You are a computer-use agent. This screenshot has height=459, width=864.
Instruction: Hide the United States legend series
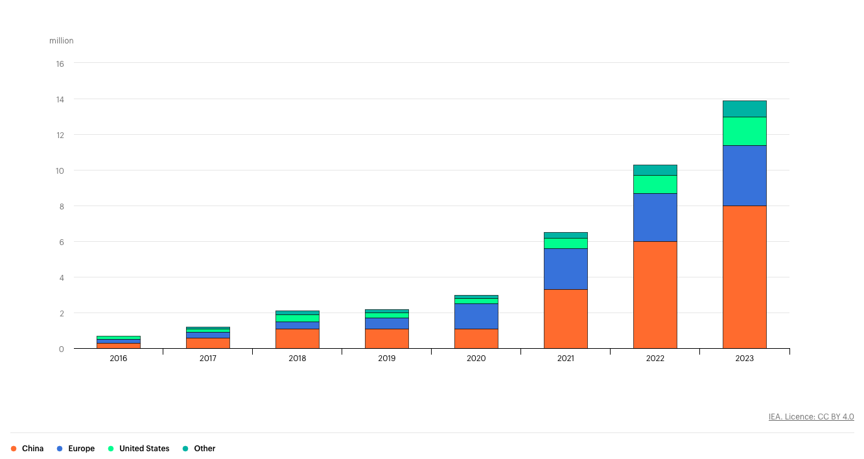pyautogui.click(x=144, y=449)
